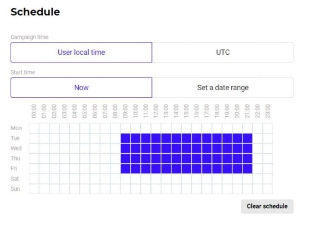Click the 09:00 column header
Image resolution: width=314 pixels, height=229 pixels.
point(125,111)
